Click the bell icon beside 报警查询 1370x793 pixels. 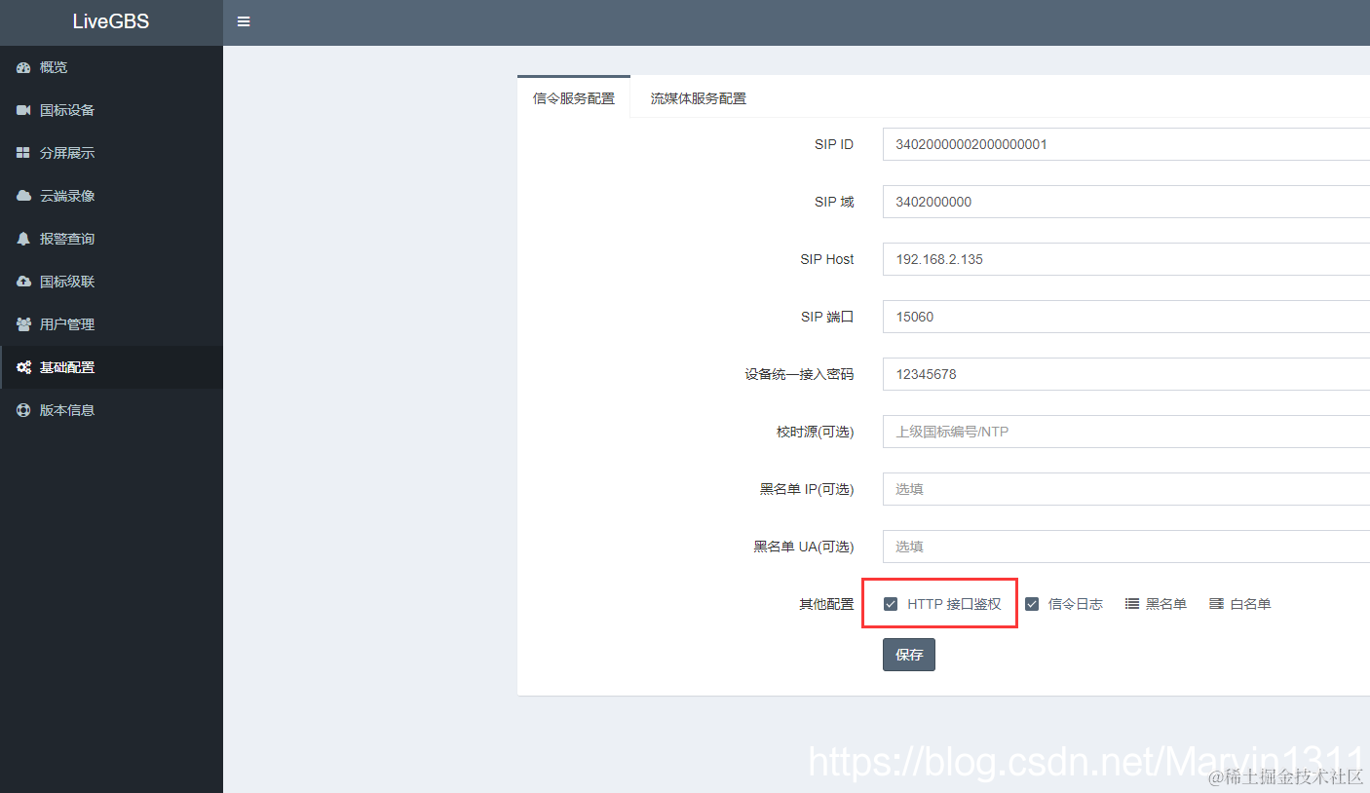(23, 239)
